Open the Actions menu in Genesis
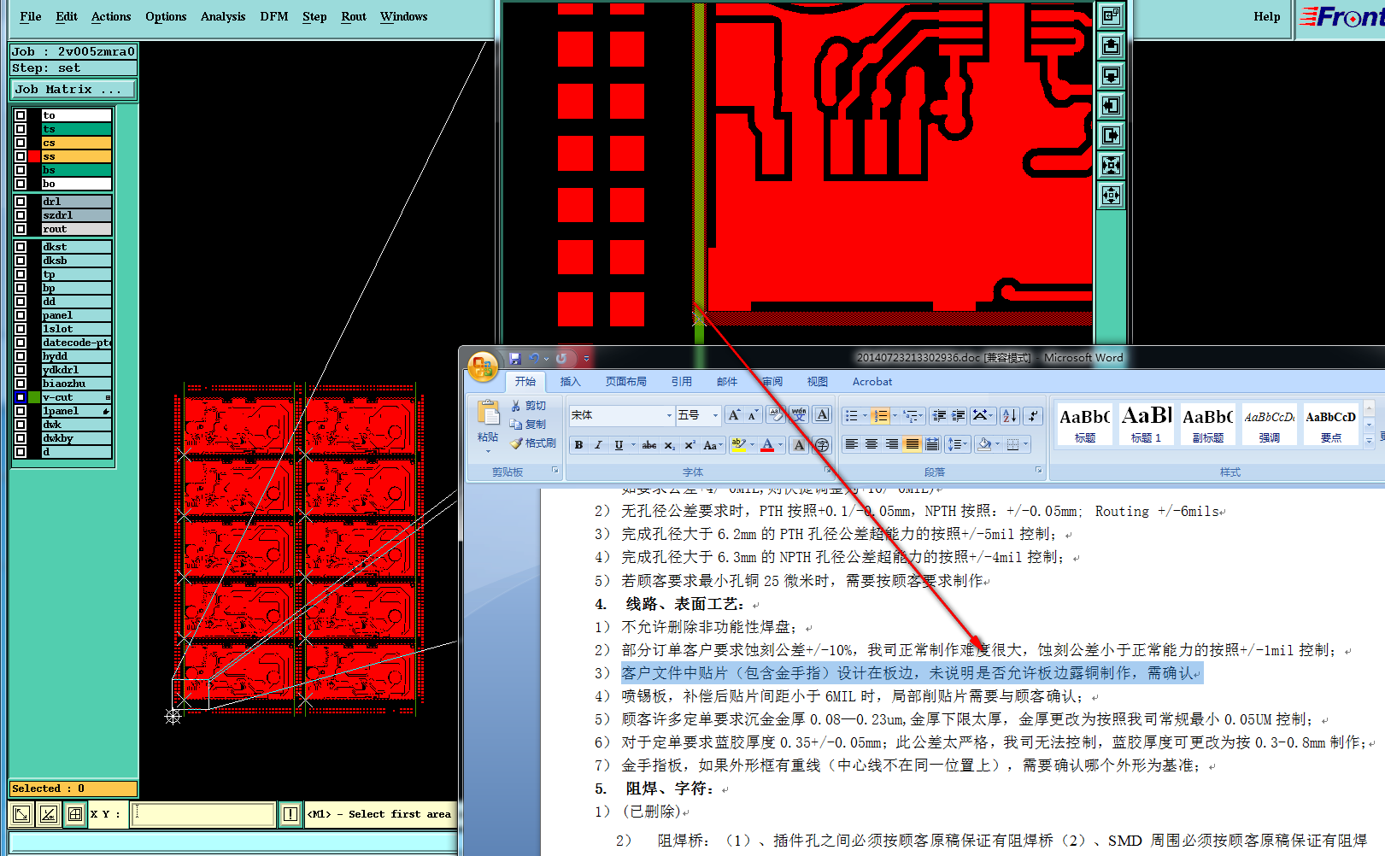This screenshot has width=1385, height=856. click(x=111, y=16)
